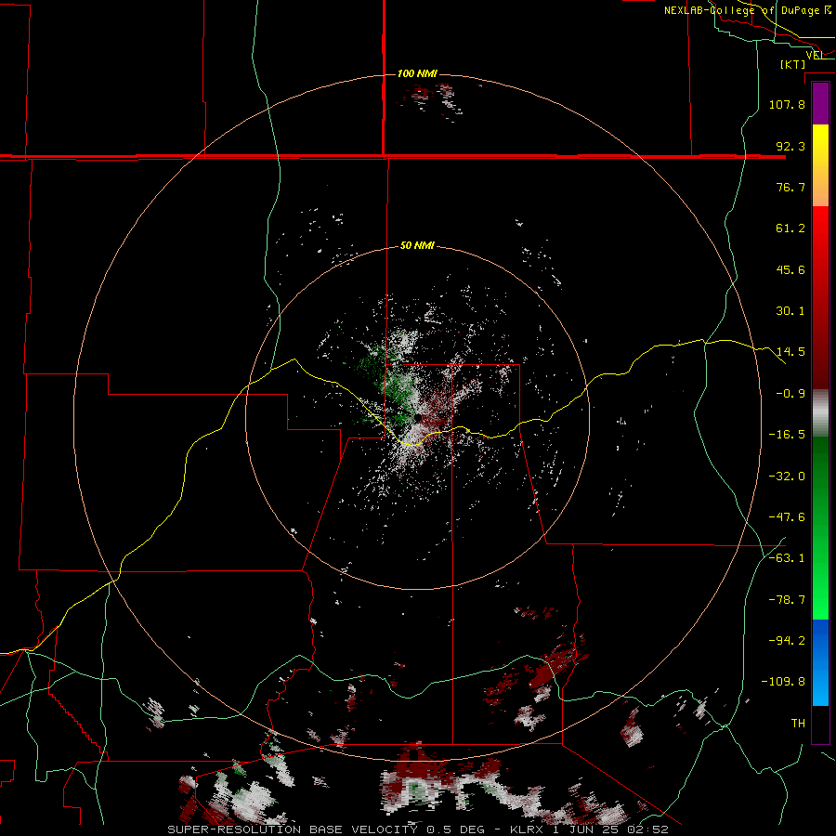This screenshot has width=836, height=836.
Task: Click the yellow-orange segment of the color bar
Action: 820,165
